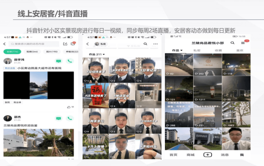Select the 视频(544) filter chip
The width and height of the screenshot is (264, 166).
[32, 52]
